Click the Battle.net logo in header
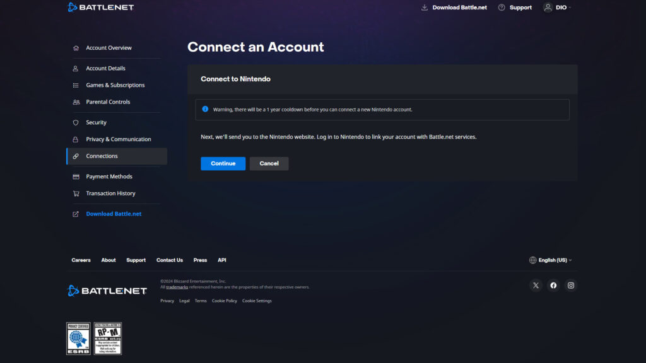The width and height of the screenshot is (646, 363). pos(101,8)
